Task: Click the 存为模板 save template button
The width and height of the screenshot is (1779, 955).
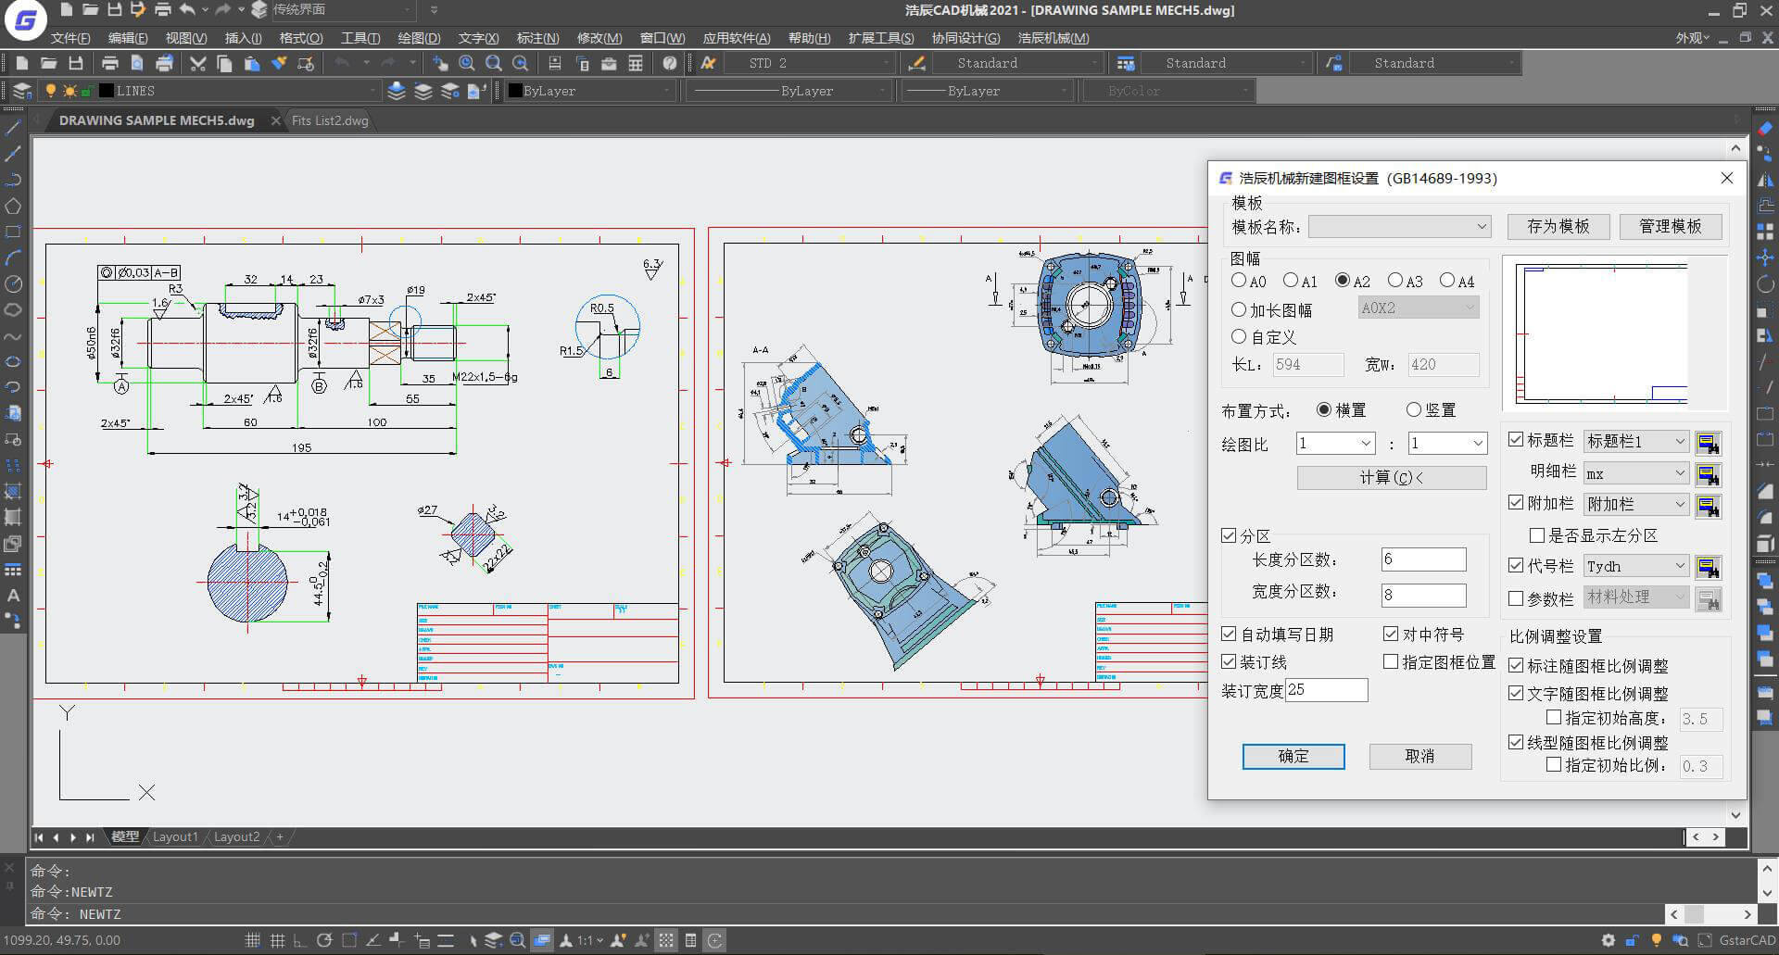Action: tap(1558, 227)
